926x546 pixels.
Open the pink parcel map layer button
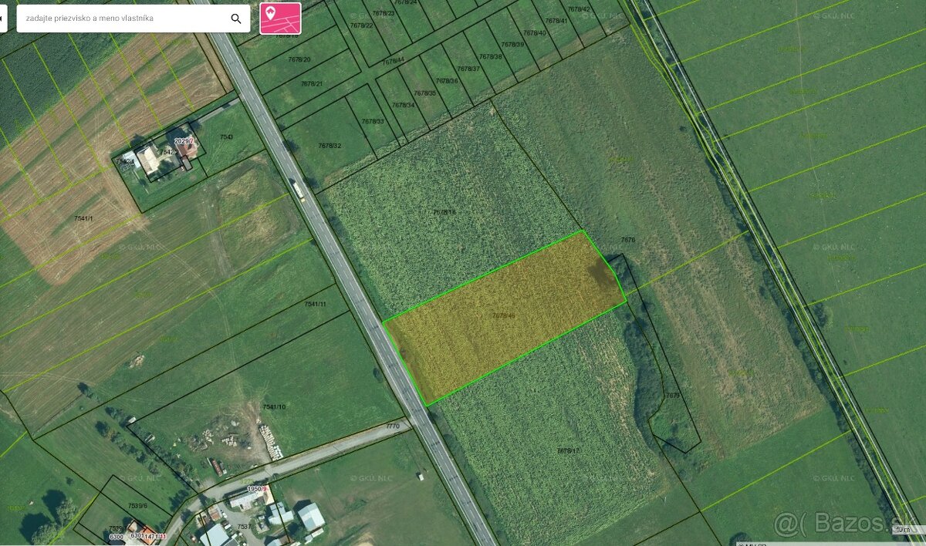280,19
